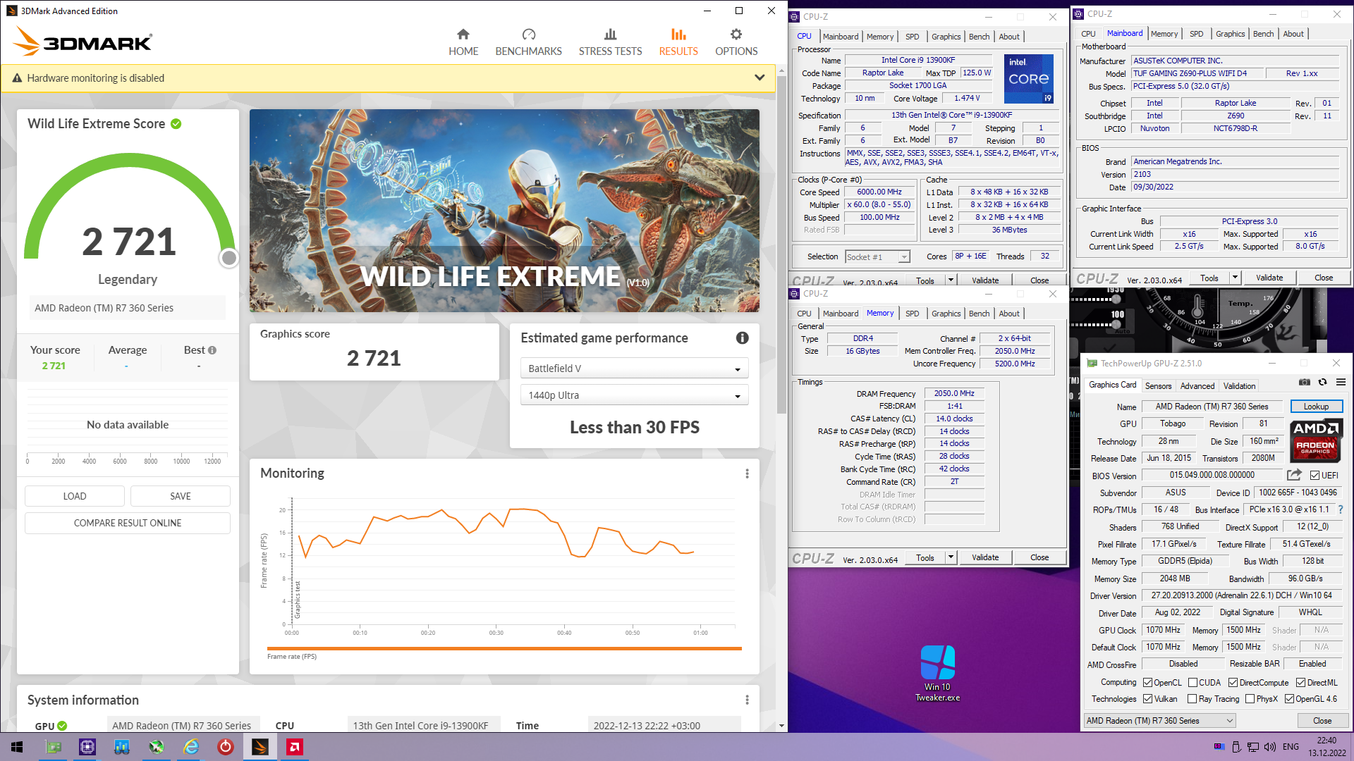Open the Bench tab in CPU-Z Mainboard window

click(1263, 34)
